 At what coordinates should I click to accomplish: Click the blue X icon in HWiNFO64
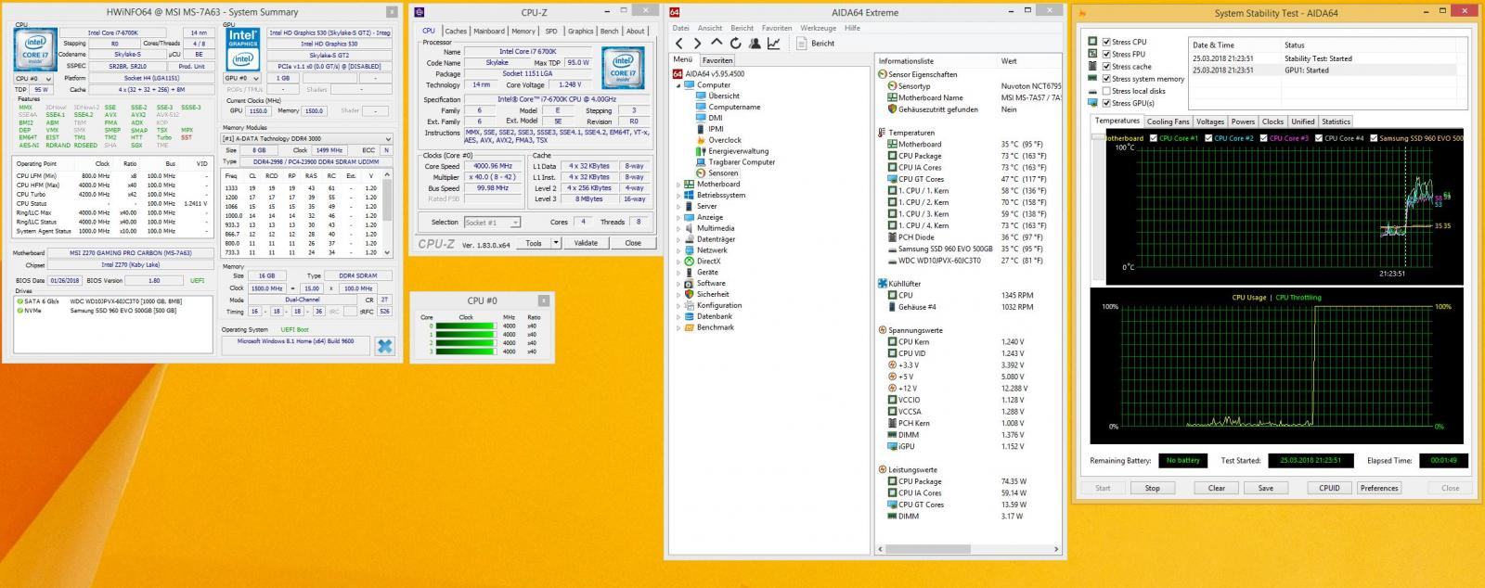385,346
